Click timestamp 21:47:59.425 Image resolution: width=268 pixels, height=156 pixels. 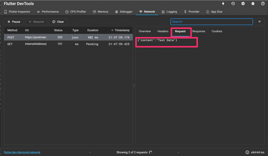point(119,44)
